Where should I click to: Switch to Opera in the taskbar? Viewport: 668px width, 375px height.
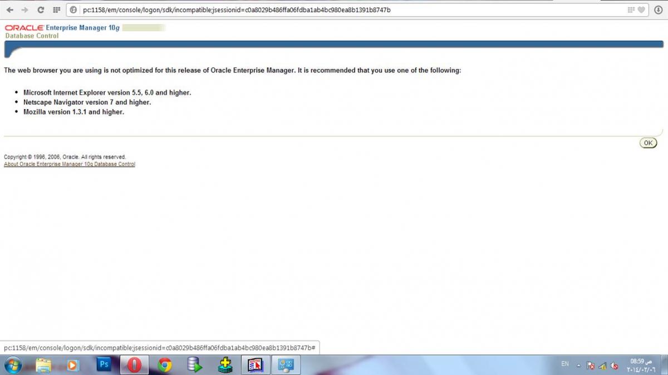tap(134, 365)
